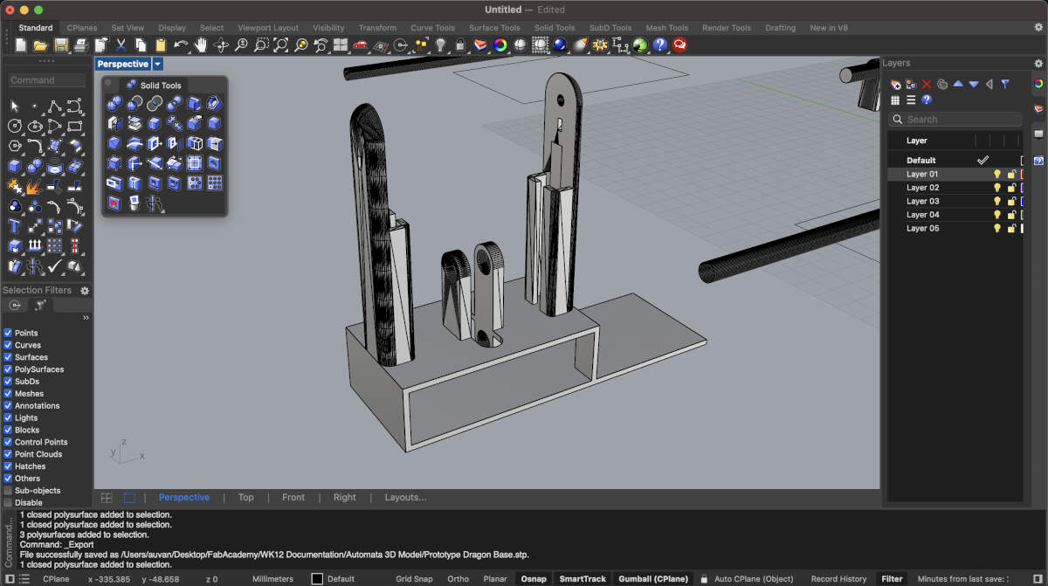Click the light bulb Show/Hide objects icon
The height and width of the screenshot is (586, 1048).
pyautogui.click(x=441, y=44)
